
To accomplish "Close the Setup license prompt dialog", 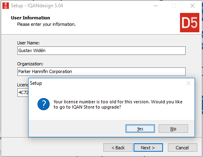I will click(x=188, y=83).
